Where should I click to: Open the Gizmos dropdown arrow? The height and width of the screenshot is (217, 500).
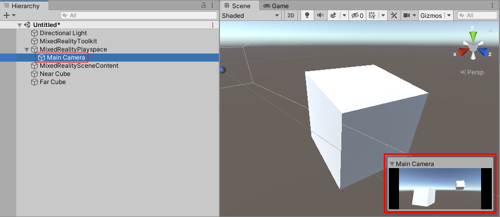click(x=448, y=15)
